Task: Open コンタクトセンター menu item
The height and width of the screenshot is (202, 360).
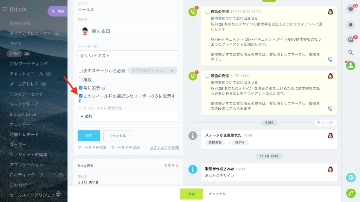Action: click(28, 94)
